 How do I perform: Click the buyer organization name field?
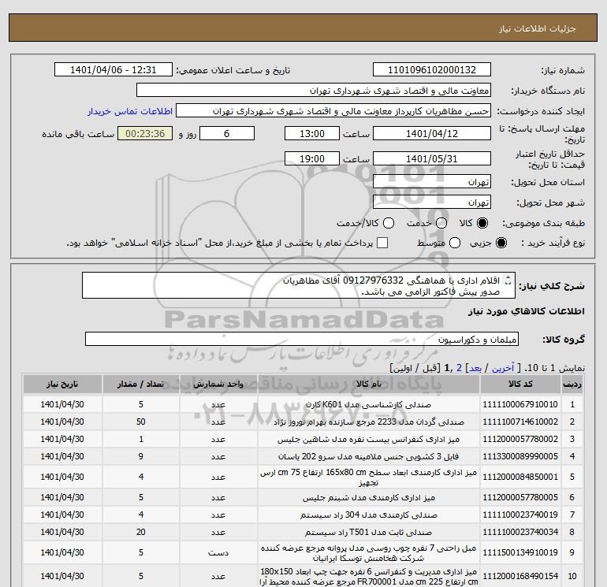[x=314, y=91]
